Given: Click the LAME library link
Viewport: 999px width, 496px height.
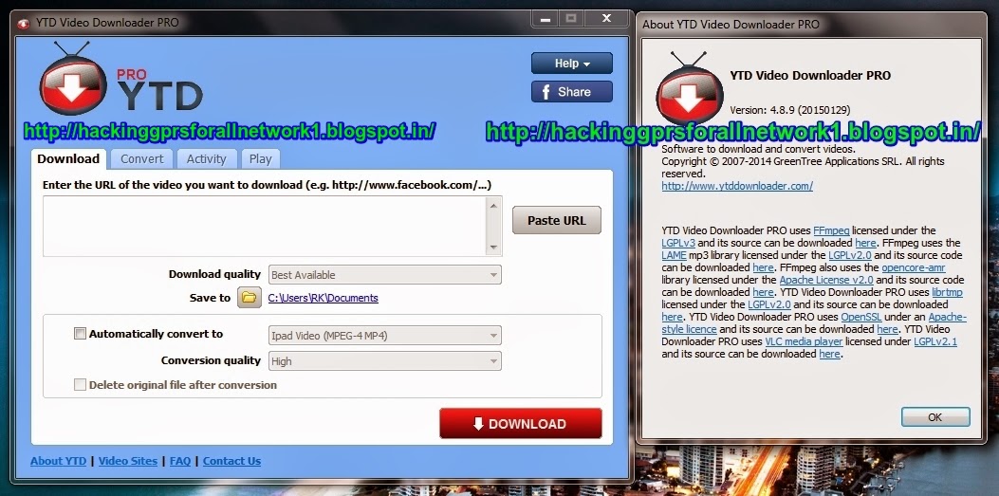Looking at the screenshot, I should [x=675, y=255].
